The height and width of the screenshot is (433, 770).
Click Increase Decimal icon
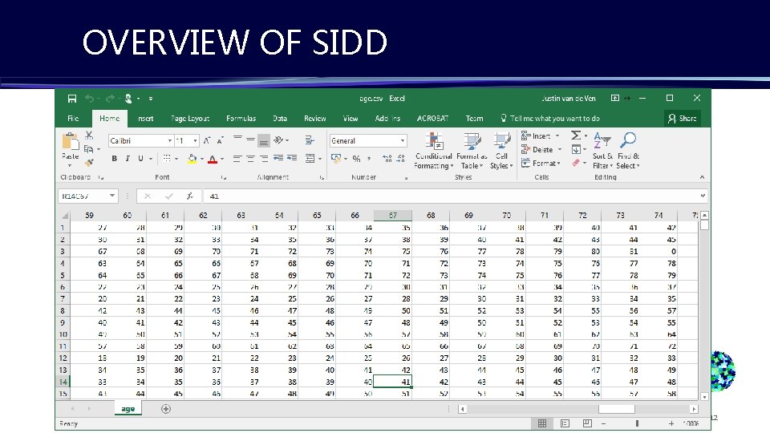(387, 158)
